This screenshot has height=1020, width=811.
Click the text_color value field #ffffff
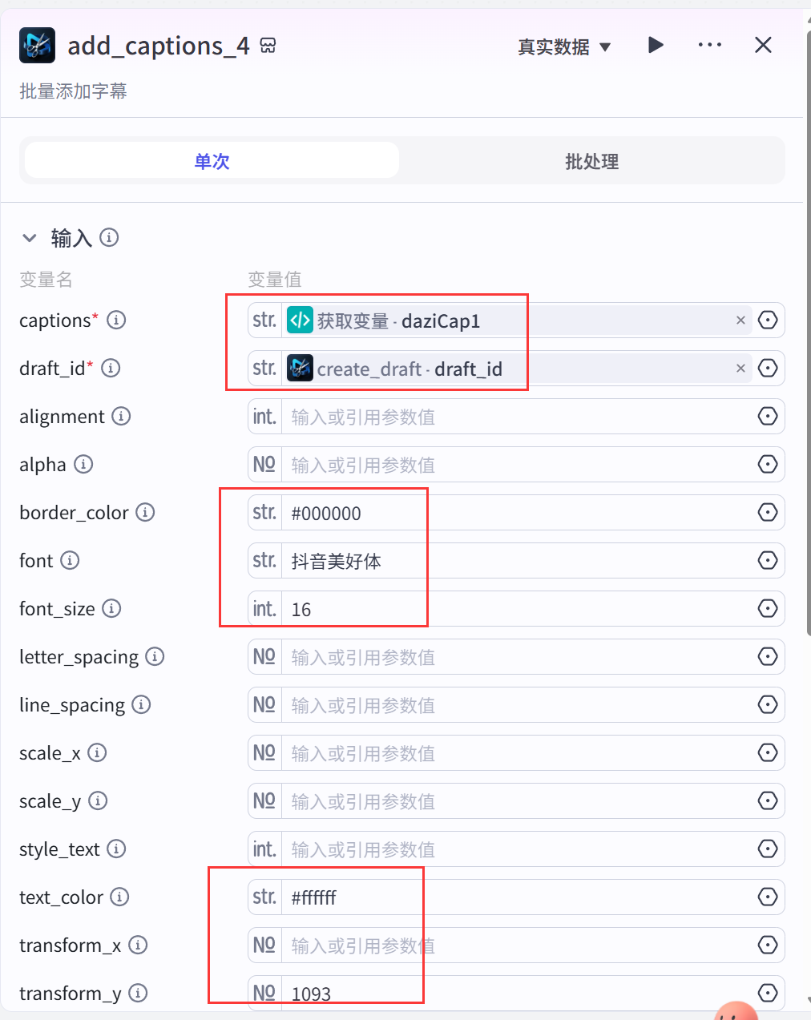(517, 897)
